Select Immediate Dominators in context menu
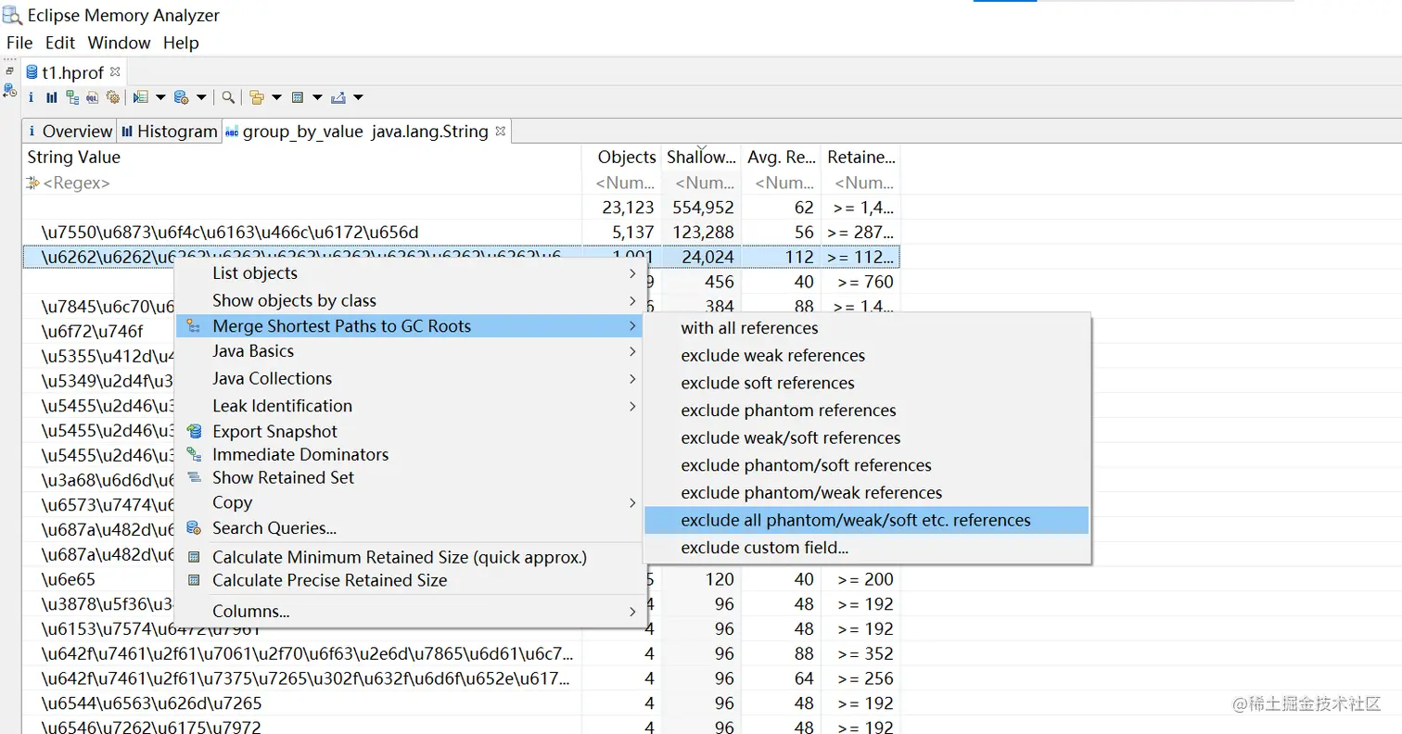1402x734 pixels. coord(300,455)
